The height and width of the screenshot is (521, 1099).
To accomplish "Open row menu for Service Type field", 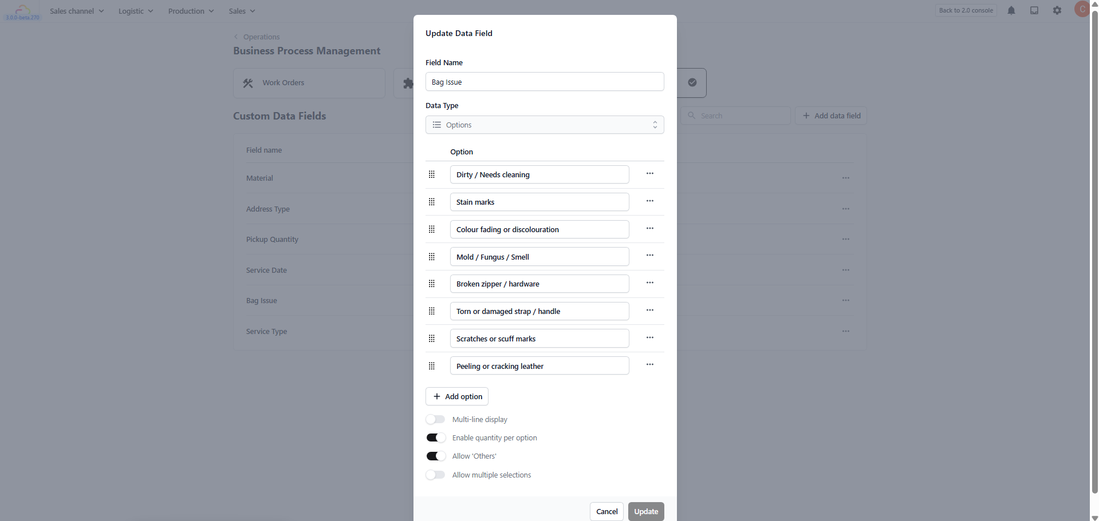I will tap(846, 331).
